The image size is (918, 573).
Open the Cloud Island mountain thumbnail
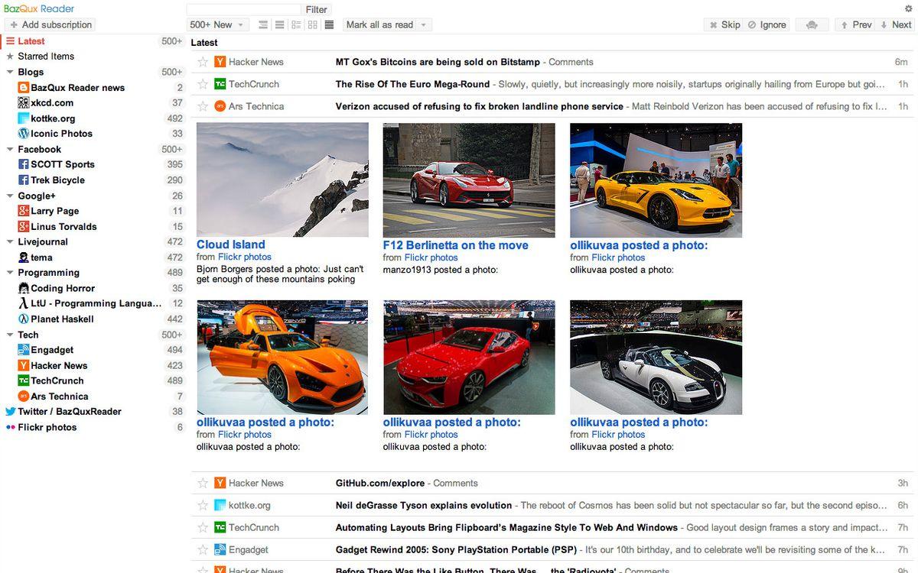282,180
